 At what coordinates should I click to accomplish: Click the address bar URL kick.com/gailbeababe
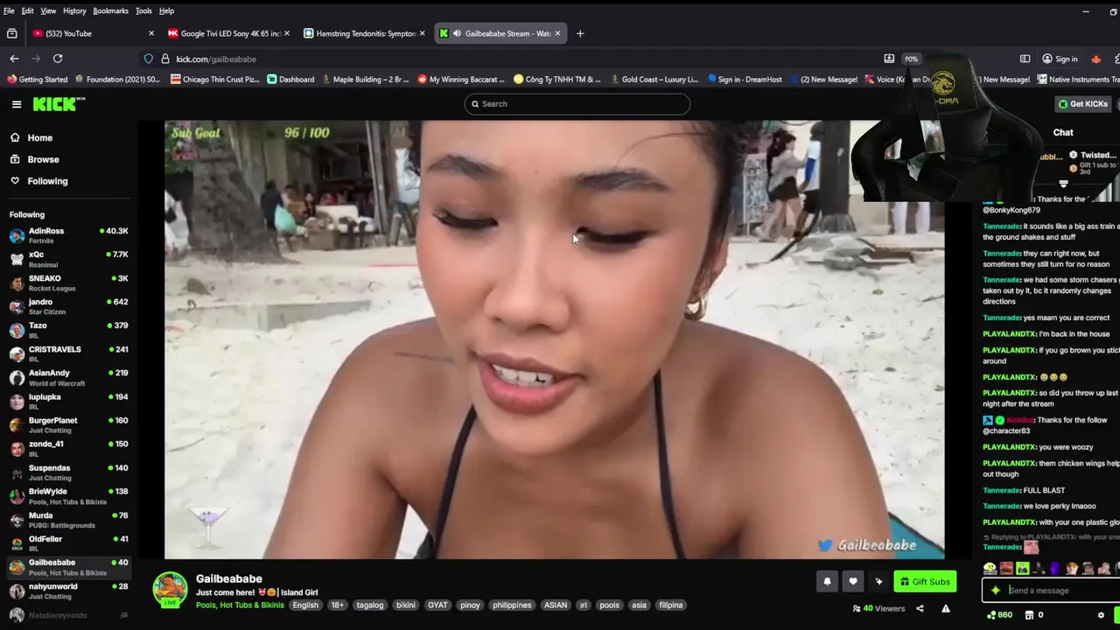216,59
